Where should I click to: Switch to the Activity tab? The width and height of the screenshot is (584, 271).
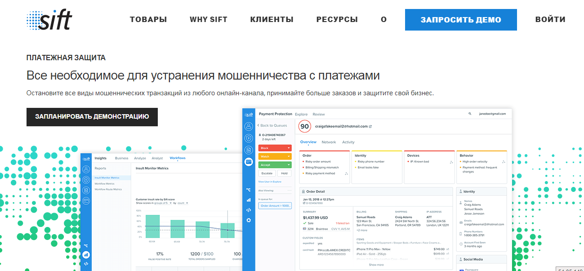(348, 142)
